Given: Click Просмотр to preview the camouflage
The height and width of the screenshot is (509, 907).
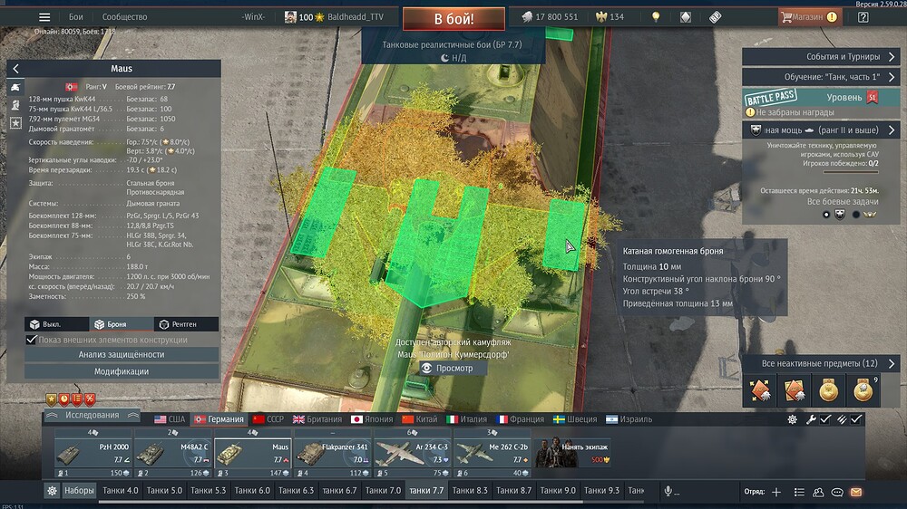Looking at the screenshot, I should click(x=453, y=368).
